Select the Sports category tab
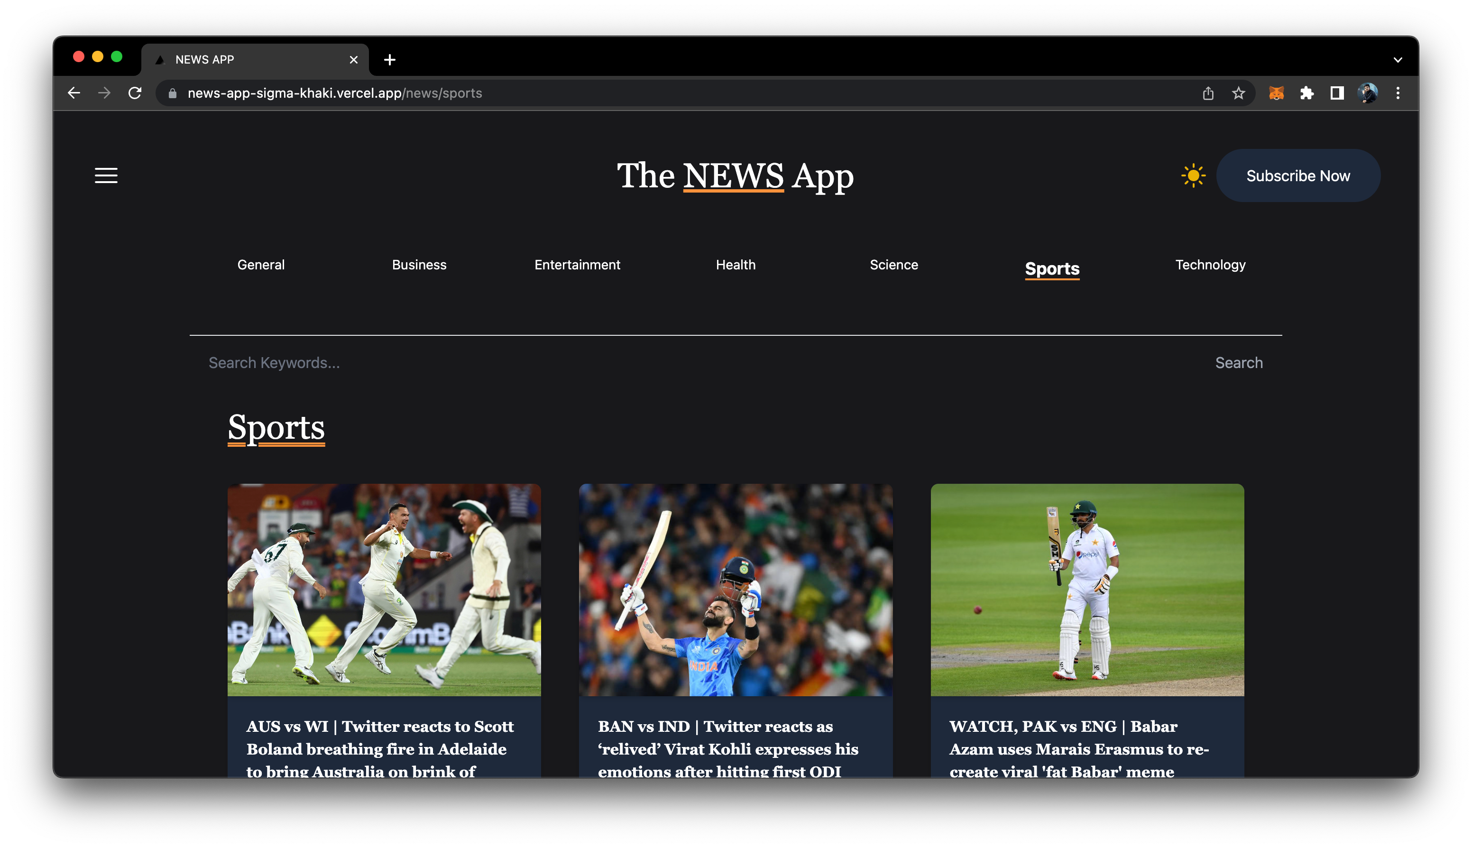Image resolution: width=1472 pixels, height=848 pixels. [1051, 268]
